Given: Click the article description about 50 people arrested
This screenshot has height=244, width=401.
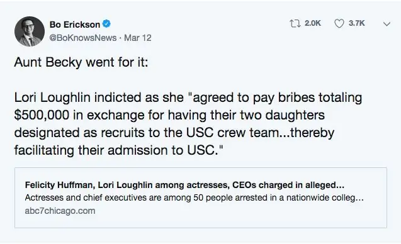Looking at the screenshot, I should tap(194, 197).
